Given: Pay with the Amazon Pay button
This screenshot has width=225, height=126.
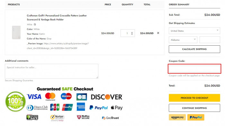Looking at the screenshot, I should coord(177,117).
